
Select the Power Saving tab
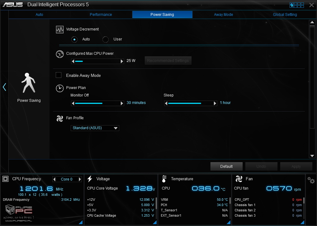point(162,15)
